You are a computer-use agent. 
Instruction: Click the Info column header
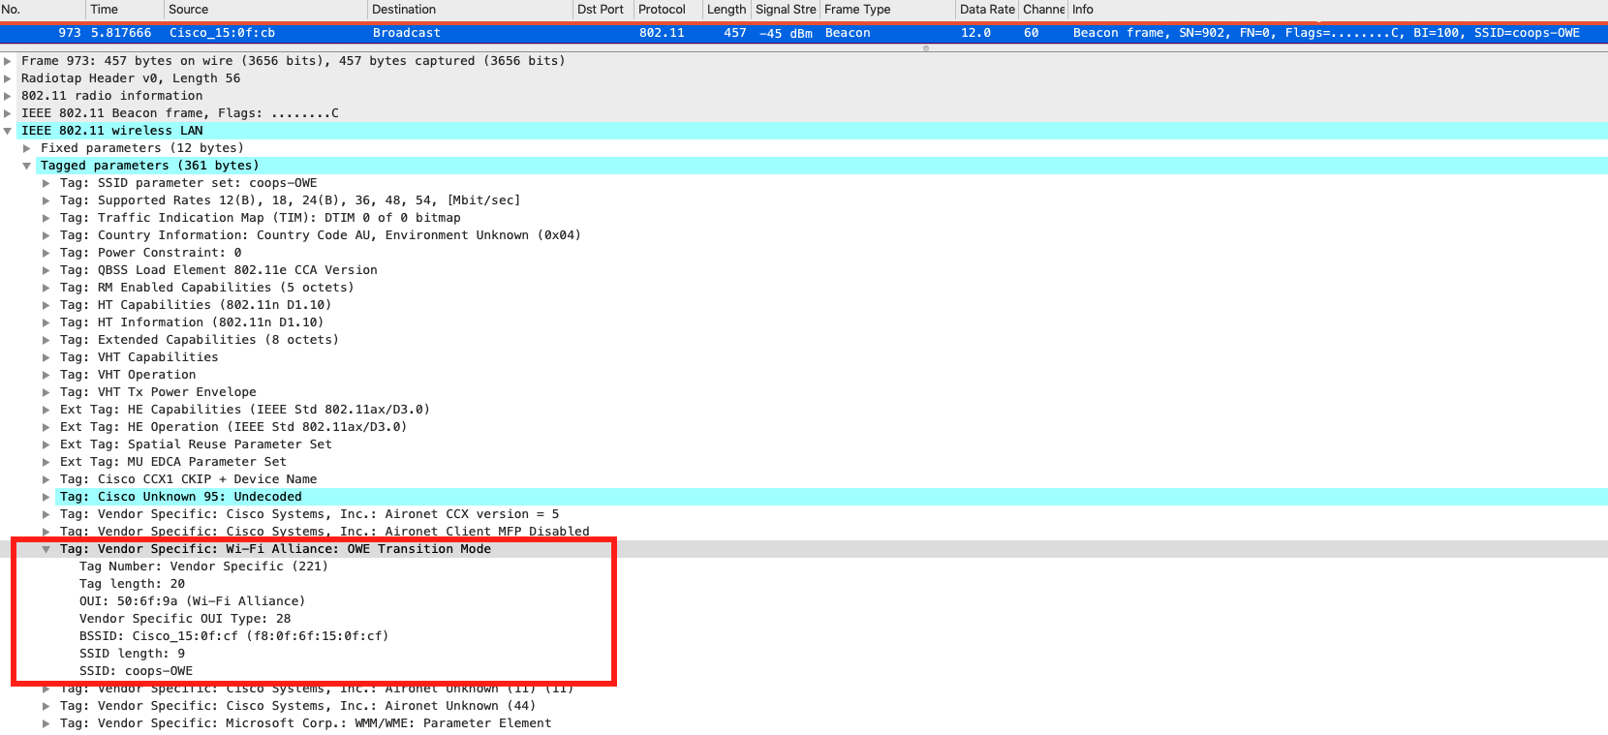[1083, 10]
